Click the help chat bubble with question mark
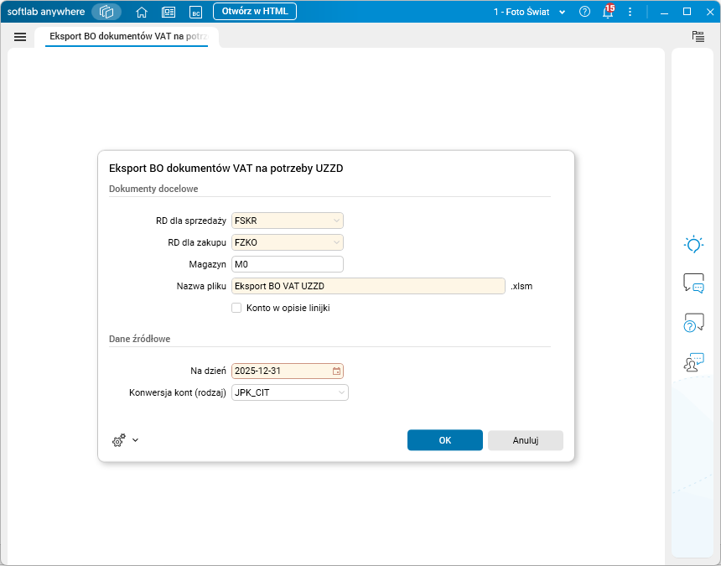Viewport: 721px width, 566px height. pyautogui.click(x=693, y=322)
